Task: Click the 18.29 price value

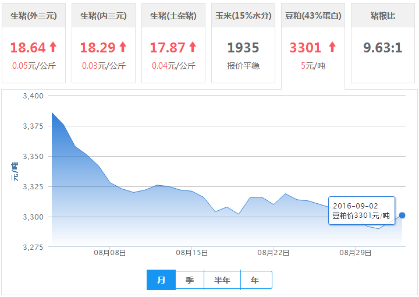Action: 98,48
